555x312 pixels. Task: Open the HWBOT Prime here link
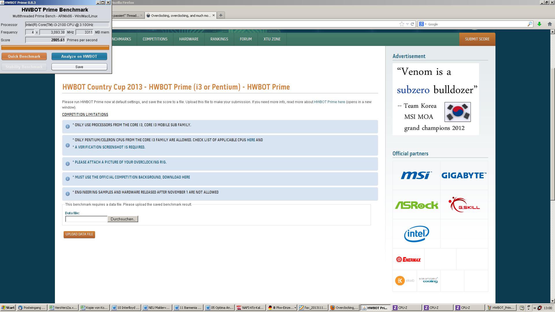(329, 102)
